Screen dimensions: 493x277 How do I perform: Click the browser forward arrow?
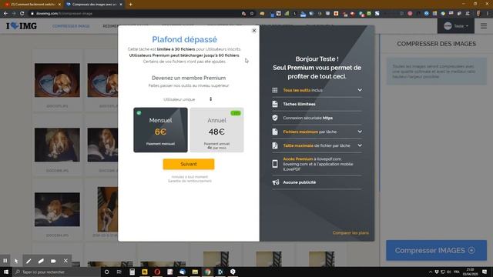14,14
